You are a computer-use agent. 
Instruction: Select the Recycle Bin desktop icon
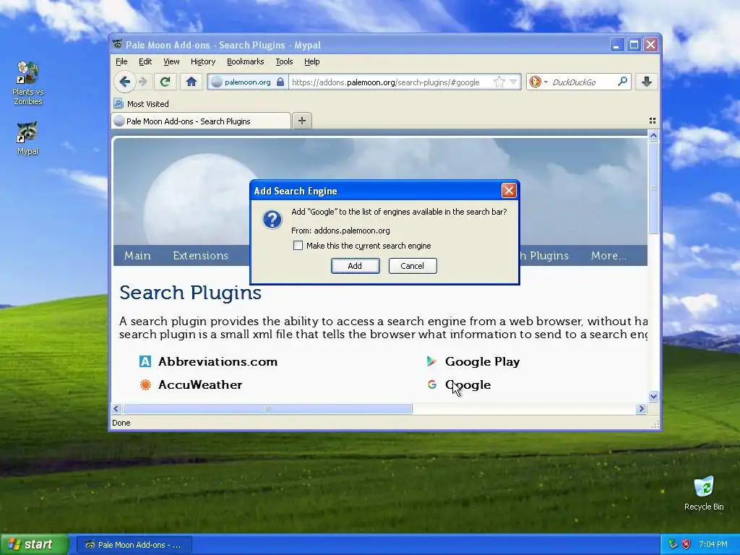point(704,493)
